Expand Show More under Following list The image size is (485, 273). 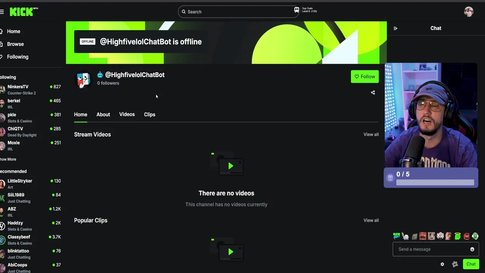pyautogui.click(x=8, y=159)
